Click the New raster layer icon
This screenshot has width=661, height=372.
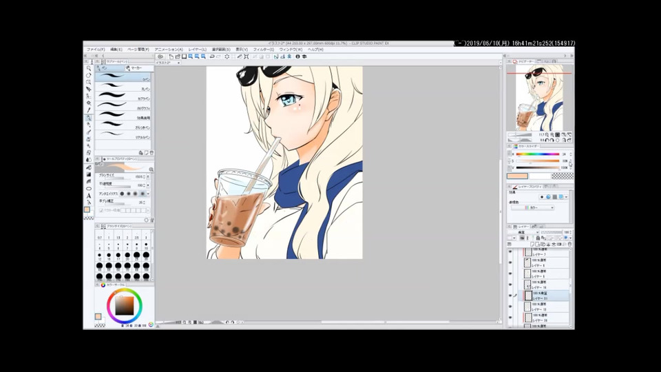point(532,244)
